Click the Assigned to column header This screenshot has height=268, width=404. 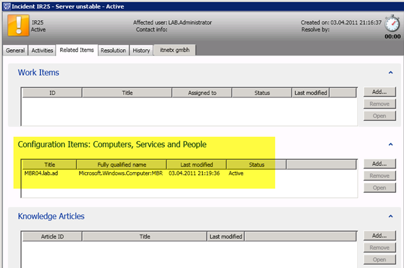202,93
